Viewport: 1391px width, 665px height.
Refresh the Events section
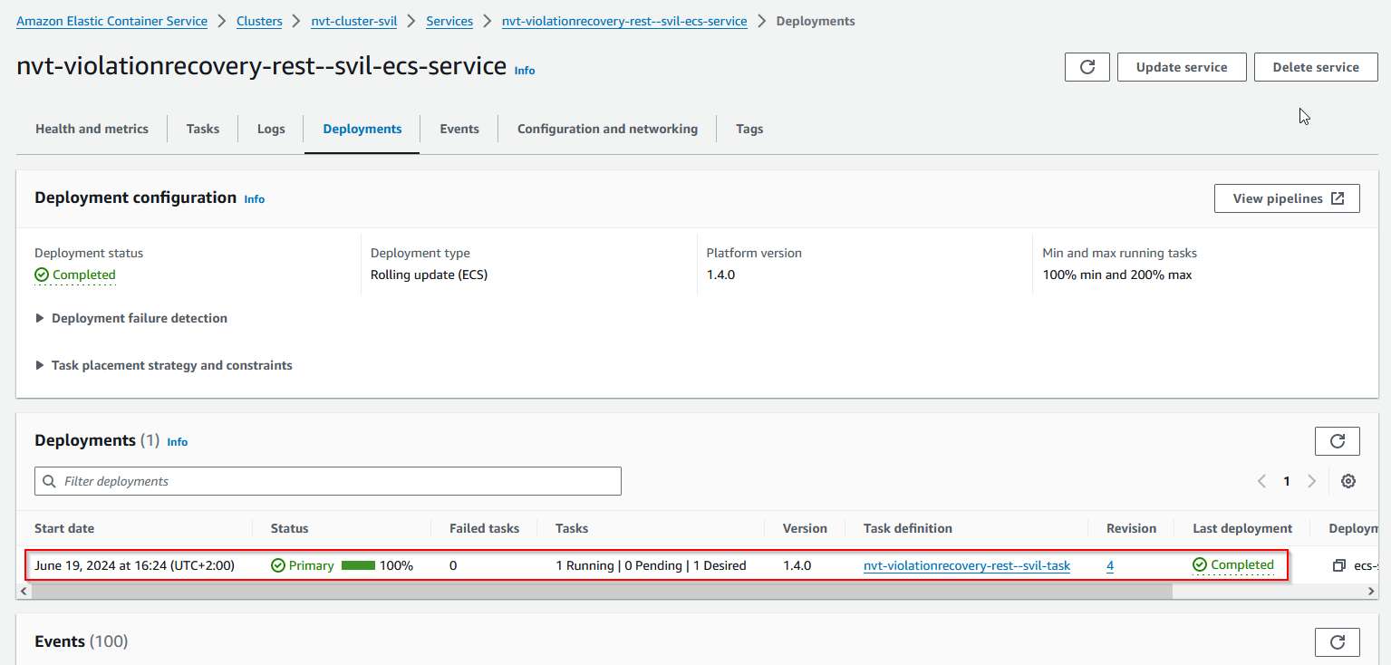[x=1337, y=642]
